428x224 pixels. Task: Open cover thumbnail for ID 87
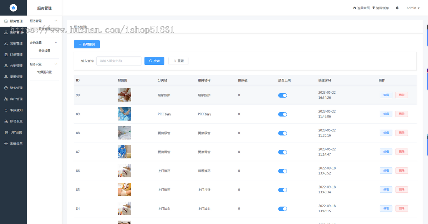tap(124, 152)
